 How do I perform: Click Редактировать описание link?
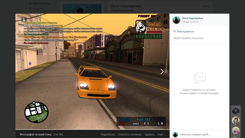(188, 38)
